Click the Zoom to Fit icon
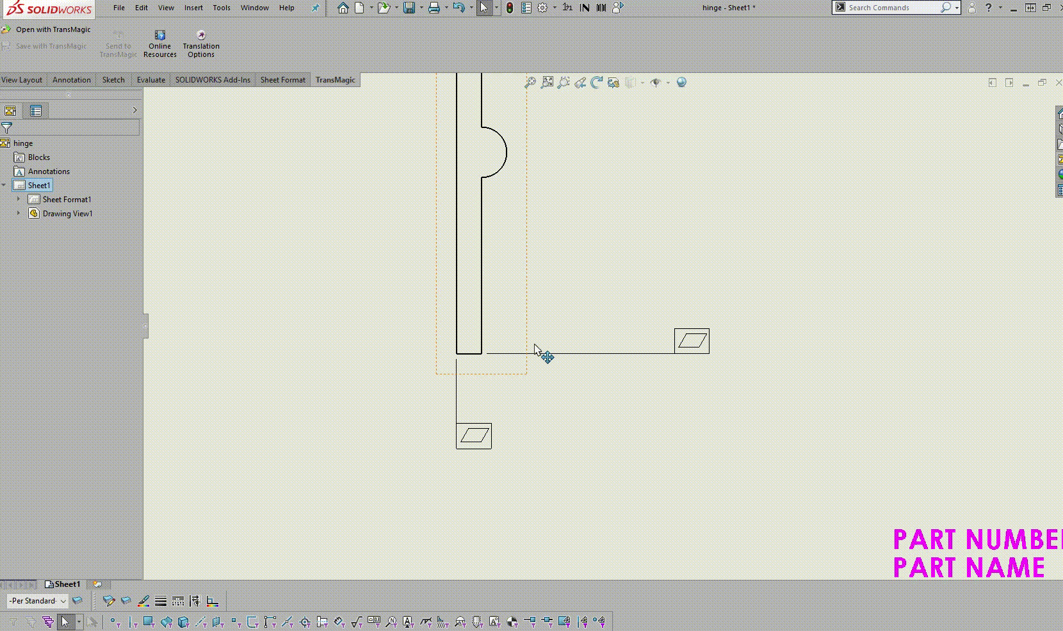This screenshot has height=631, width=1063. (547, 83)
